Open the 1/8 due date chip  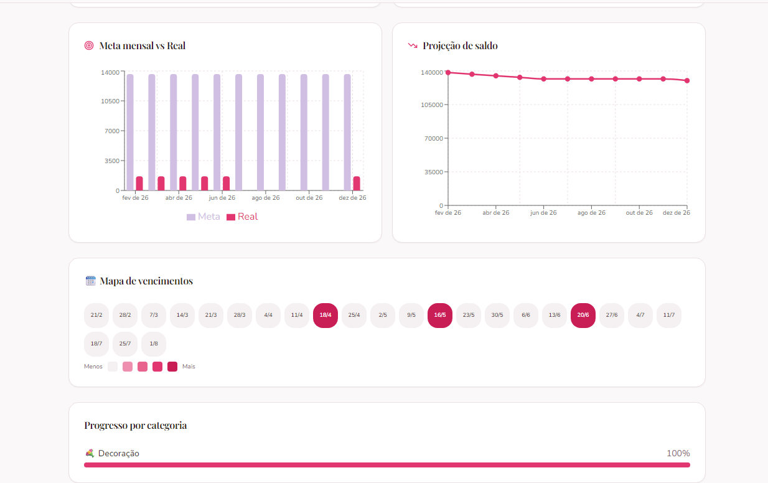(154, 344)
